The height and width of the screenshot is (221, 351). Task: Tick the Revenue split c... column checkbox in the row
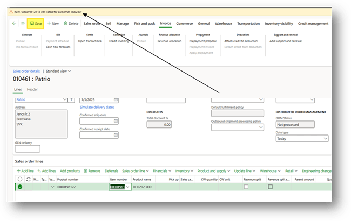coord(271,187)
